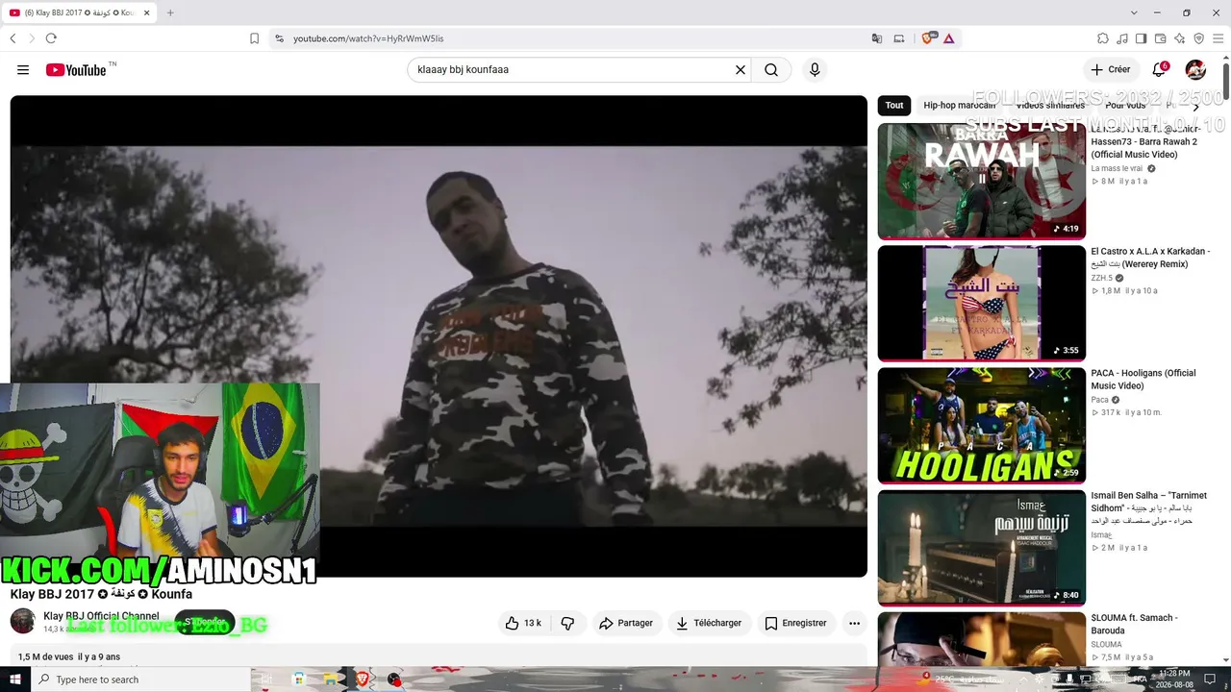Expand the browser tab search chevron
The height and width of the screenshot is (692, 1231).
pyautogui.click(x=1134, y=12)
